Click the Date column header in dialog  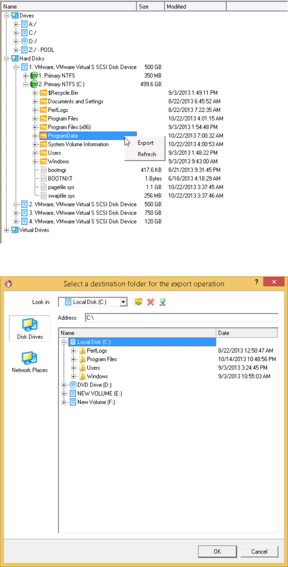247,333
